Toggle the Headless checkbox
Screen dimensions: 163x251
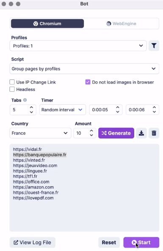(12, 89)
